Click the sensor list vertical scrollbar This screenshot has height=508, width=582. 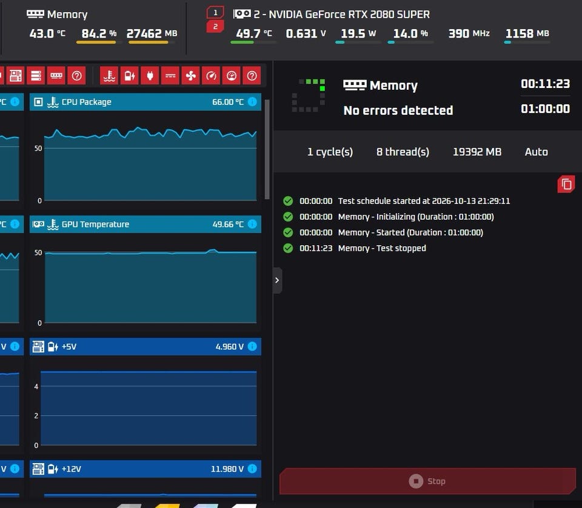pos(267,149)
